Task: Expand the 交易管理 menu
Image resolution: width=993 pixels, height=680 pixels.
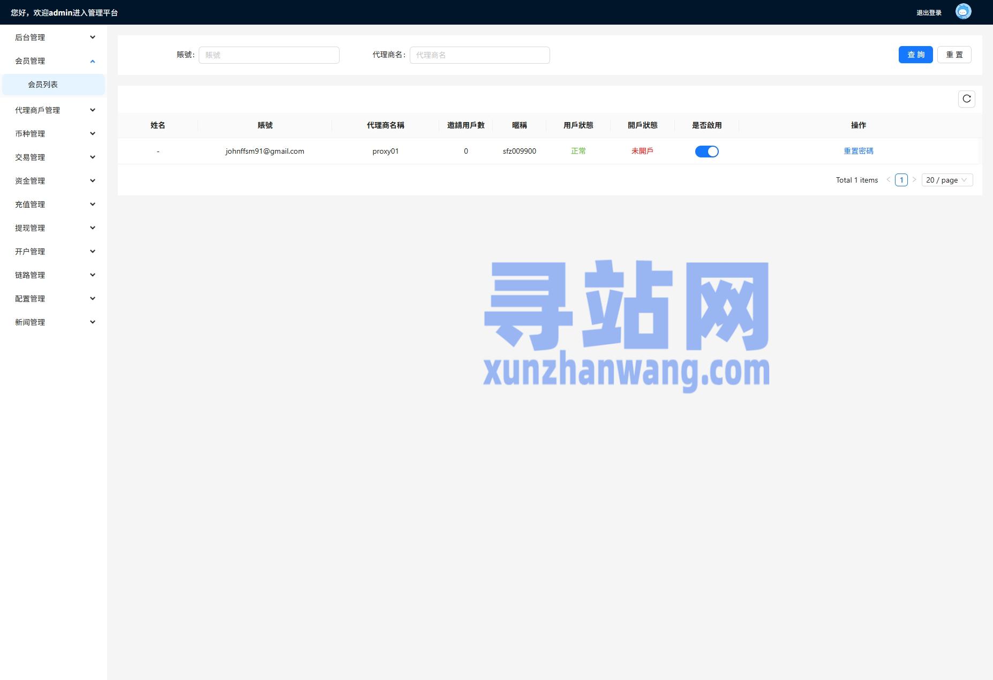Action: (x=54, y=157)
